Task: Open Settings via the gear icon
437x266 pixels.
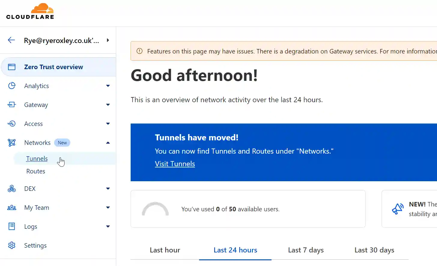Action: [x=11, y=245]
